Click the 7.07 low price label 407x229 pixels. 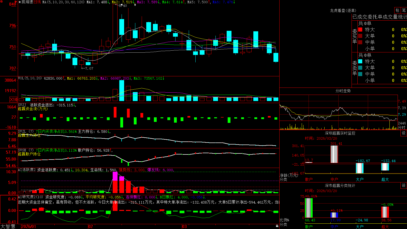click(89, 68)
